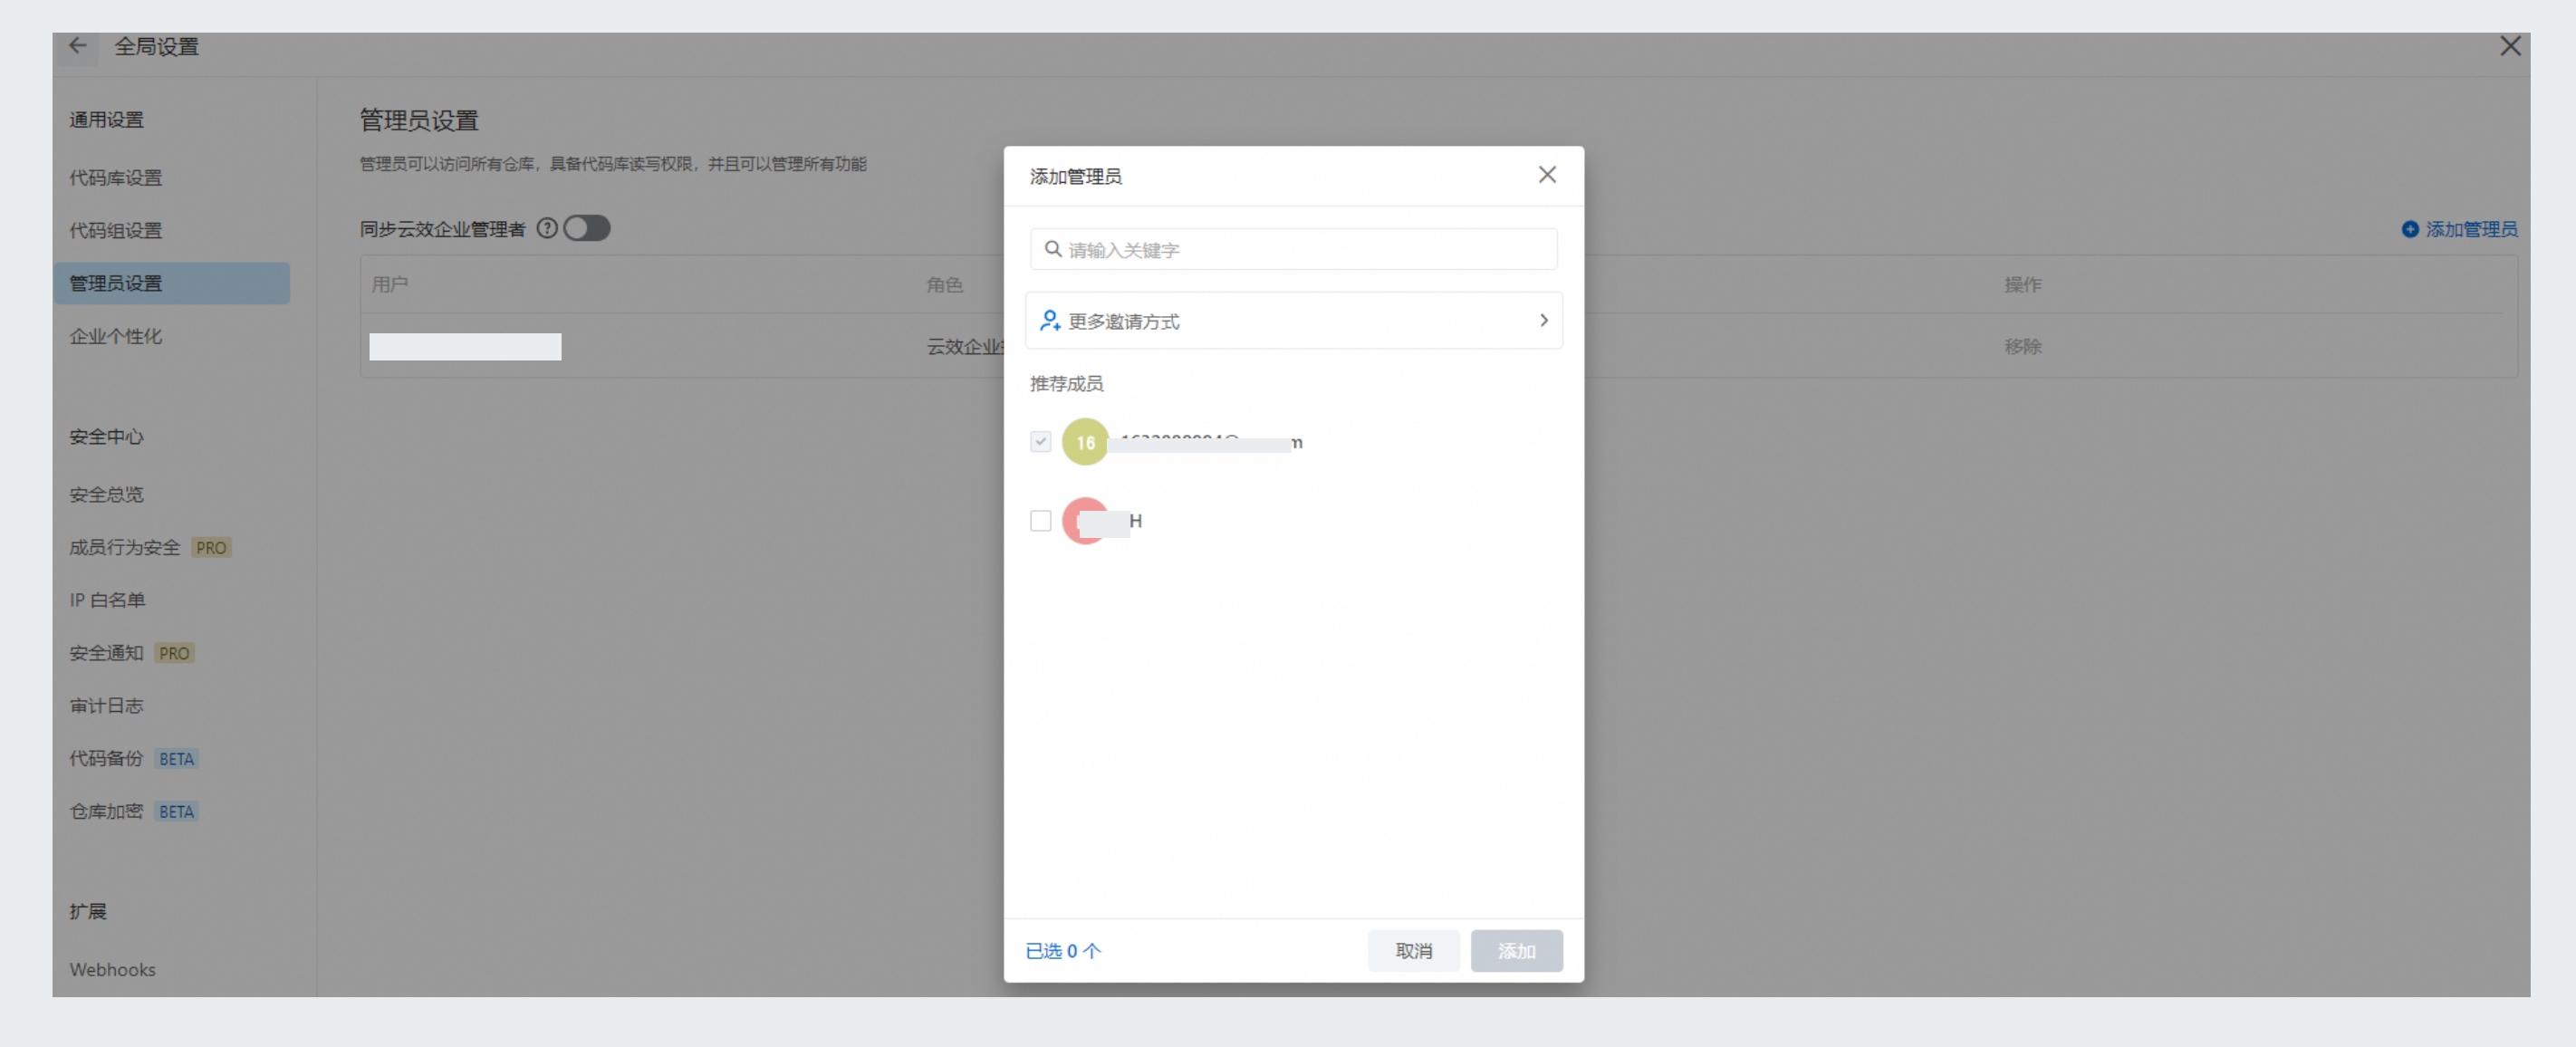Click the pink avatar of the second member

click(x=1085, y=521)
